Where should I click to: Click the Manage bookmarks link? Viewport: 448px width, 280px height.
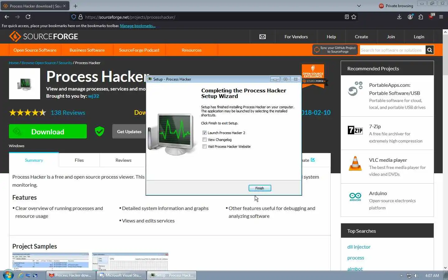pyautogui.click(x=138, y=26)
